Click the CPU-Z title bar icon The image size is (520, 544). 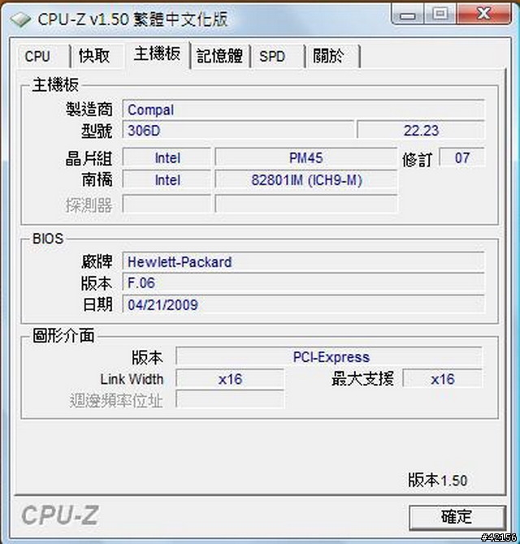coord(21,19)
